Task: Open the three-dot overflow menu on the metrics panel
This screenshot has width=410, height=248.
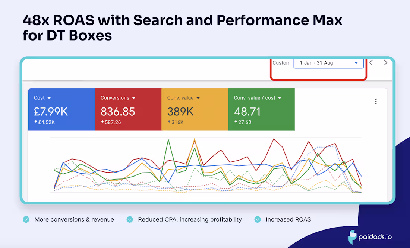Action: [376, 101]
